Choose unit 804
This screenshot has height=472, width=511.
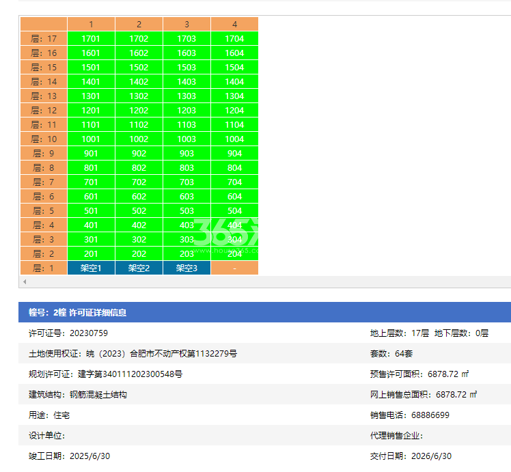click(234, 167)
